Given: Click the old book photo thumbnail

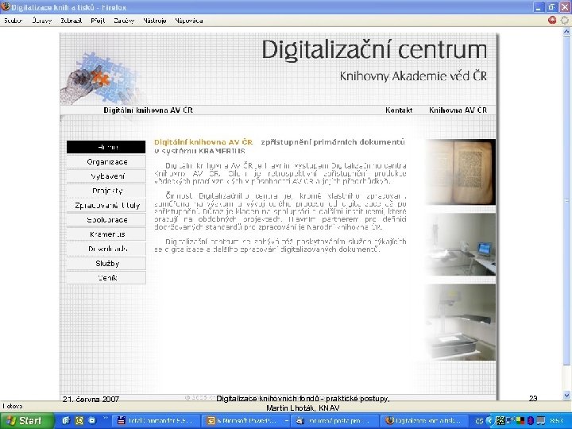Looking at the screenshot, I should (x=461, y=172).
